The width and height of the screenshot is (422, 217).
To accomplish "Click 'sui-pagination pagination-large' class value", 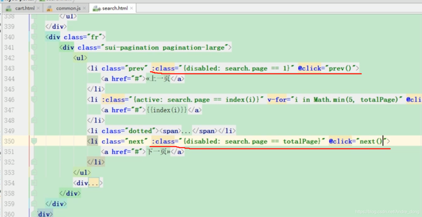I will pyautogui.click(x=165, y=48).
